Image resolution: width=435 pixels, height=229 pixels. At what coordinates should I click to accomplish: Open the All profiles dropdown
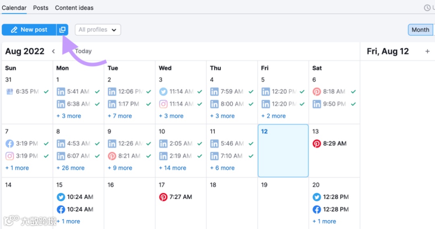pos(97,30)
